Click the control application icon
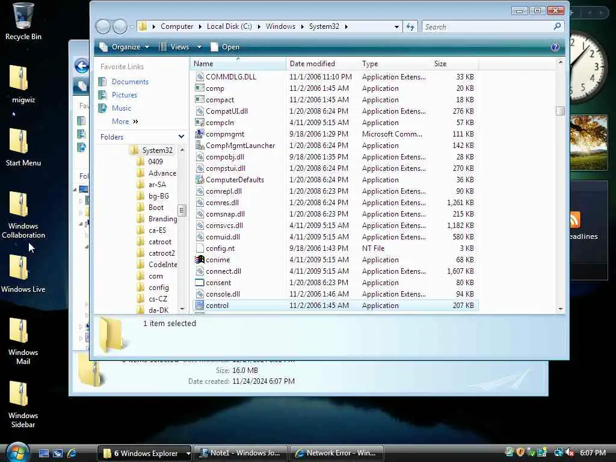The width and height of the screenshot is (616, 462). click(x=200, y=305)
